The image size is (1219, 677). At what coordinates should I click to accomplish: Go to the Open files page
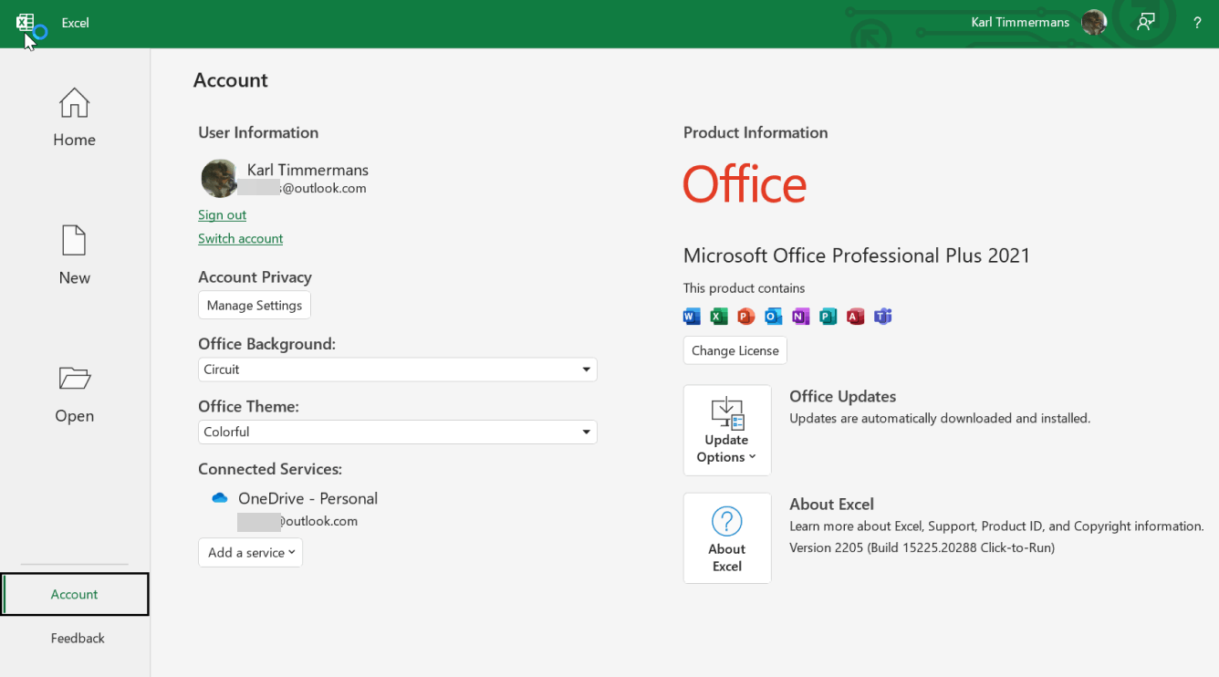(74, 394)
